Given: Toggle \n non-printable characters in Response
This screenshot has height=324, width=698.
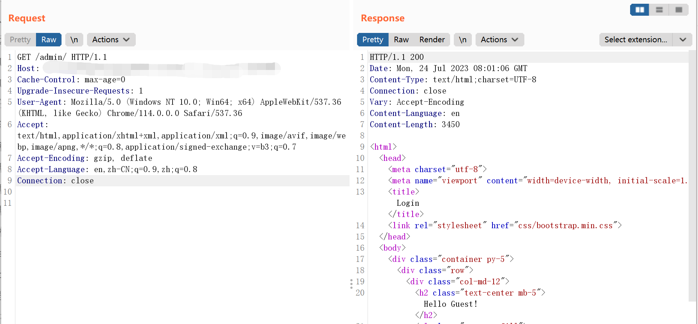Looking at the screenshot, I should tap(462, 40).
